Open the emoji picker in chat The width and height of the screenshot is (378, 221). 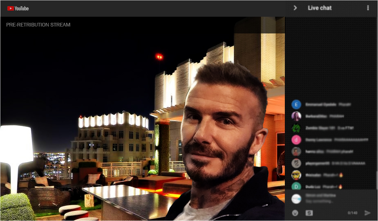pos(295,213)
